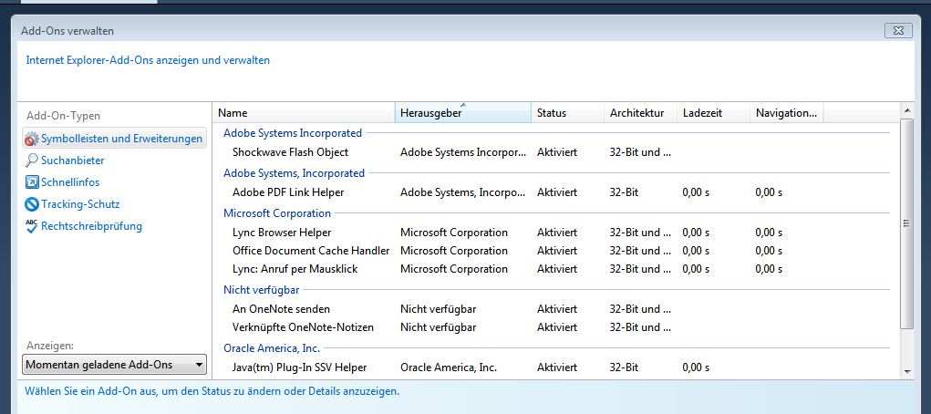Viewport: 931px width, 414px height.
Task: Click the Symbolleisten und Erweiterungen icon
Action: pos(32,139)
